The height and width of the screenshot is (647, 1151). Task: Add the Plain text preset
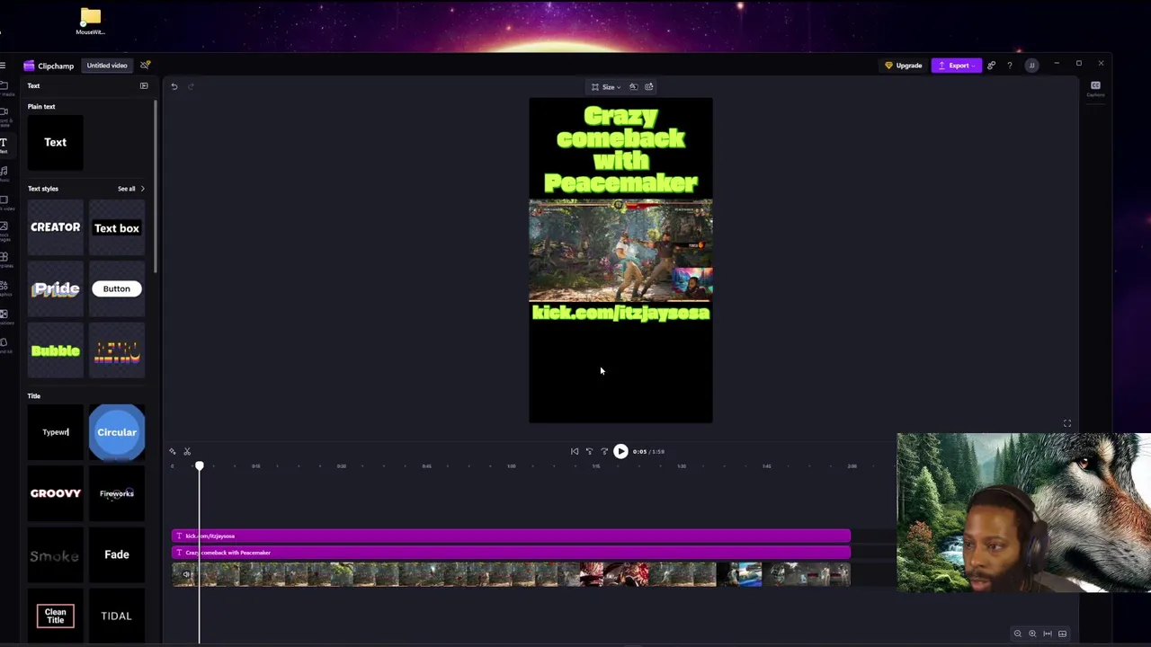pyautogui.click(x=56, y=142)
